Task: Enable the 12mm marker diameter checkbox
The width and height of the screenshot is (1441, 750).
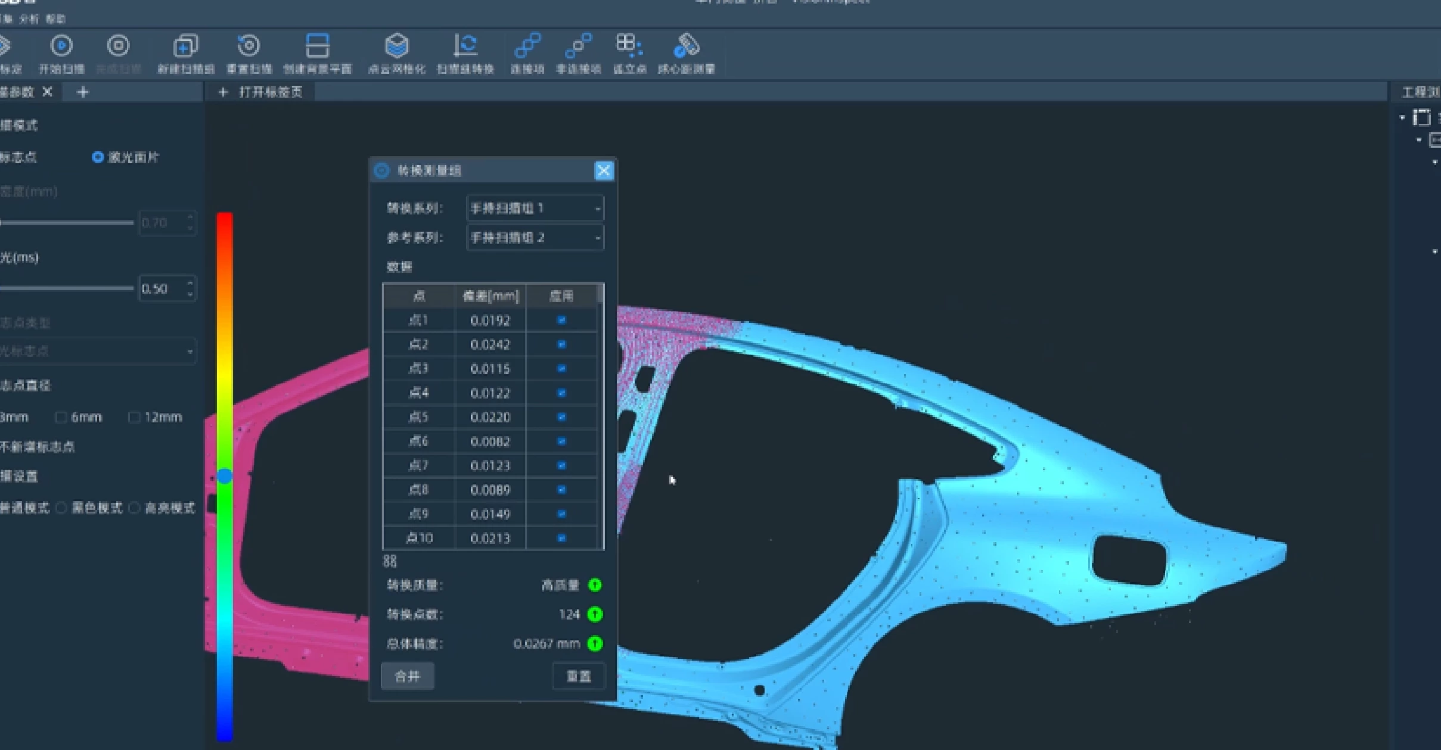Action: click(133, 417)
